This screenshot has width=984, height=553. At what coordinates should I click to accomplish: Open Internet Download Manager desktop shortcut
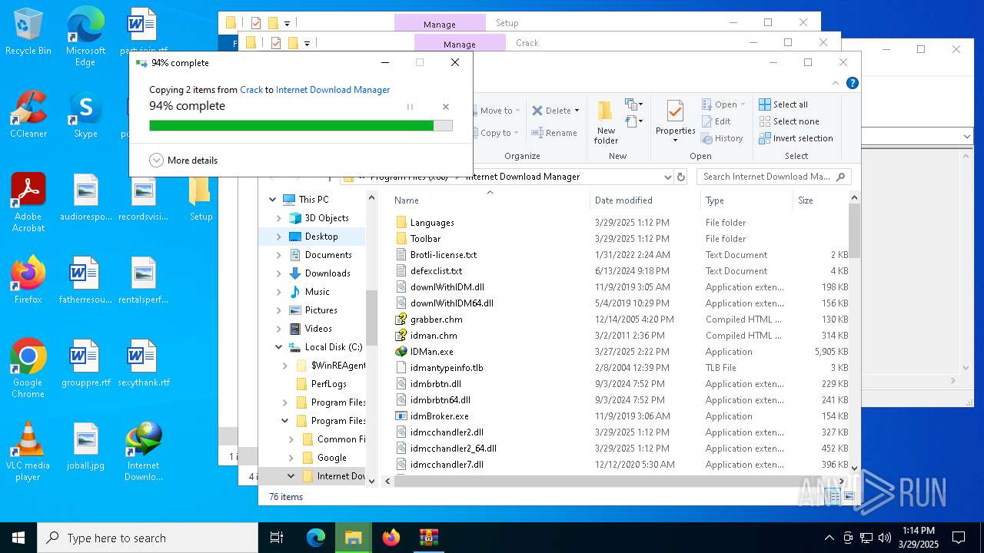[x=143, y=451]
